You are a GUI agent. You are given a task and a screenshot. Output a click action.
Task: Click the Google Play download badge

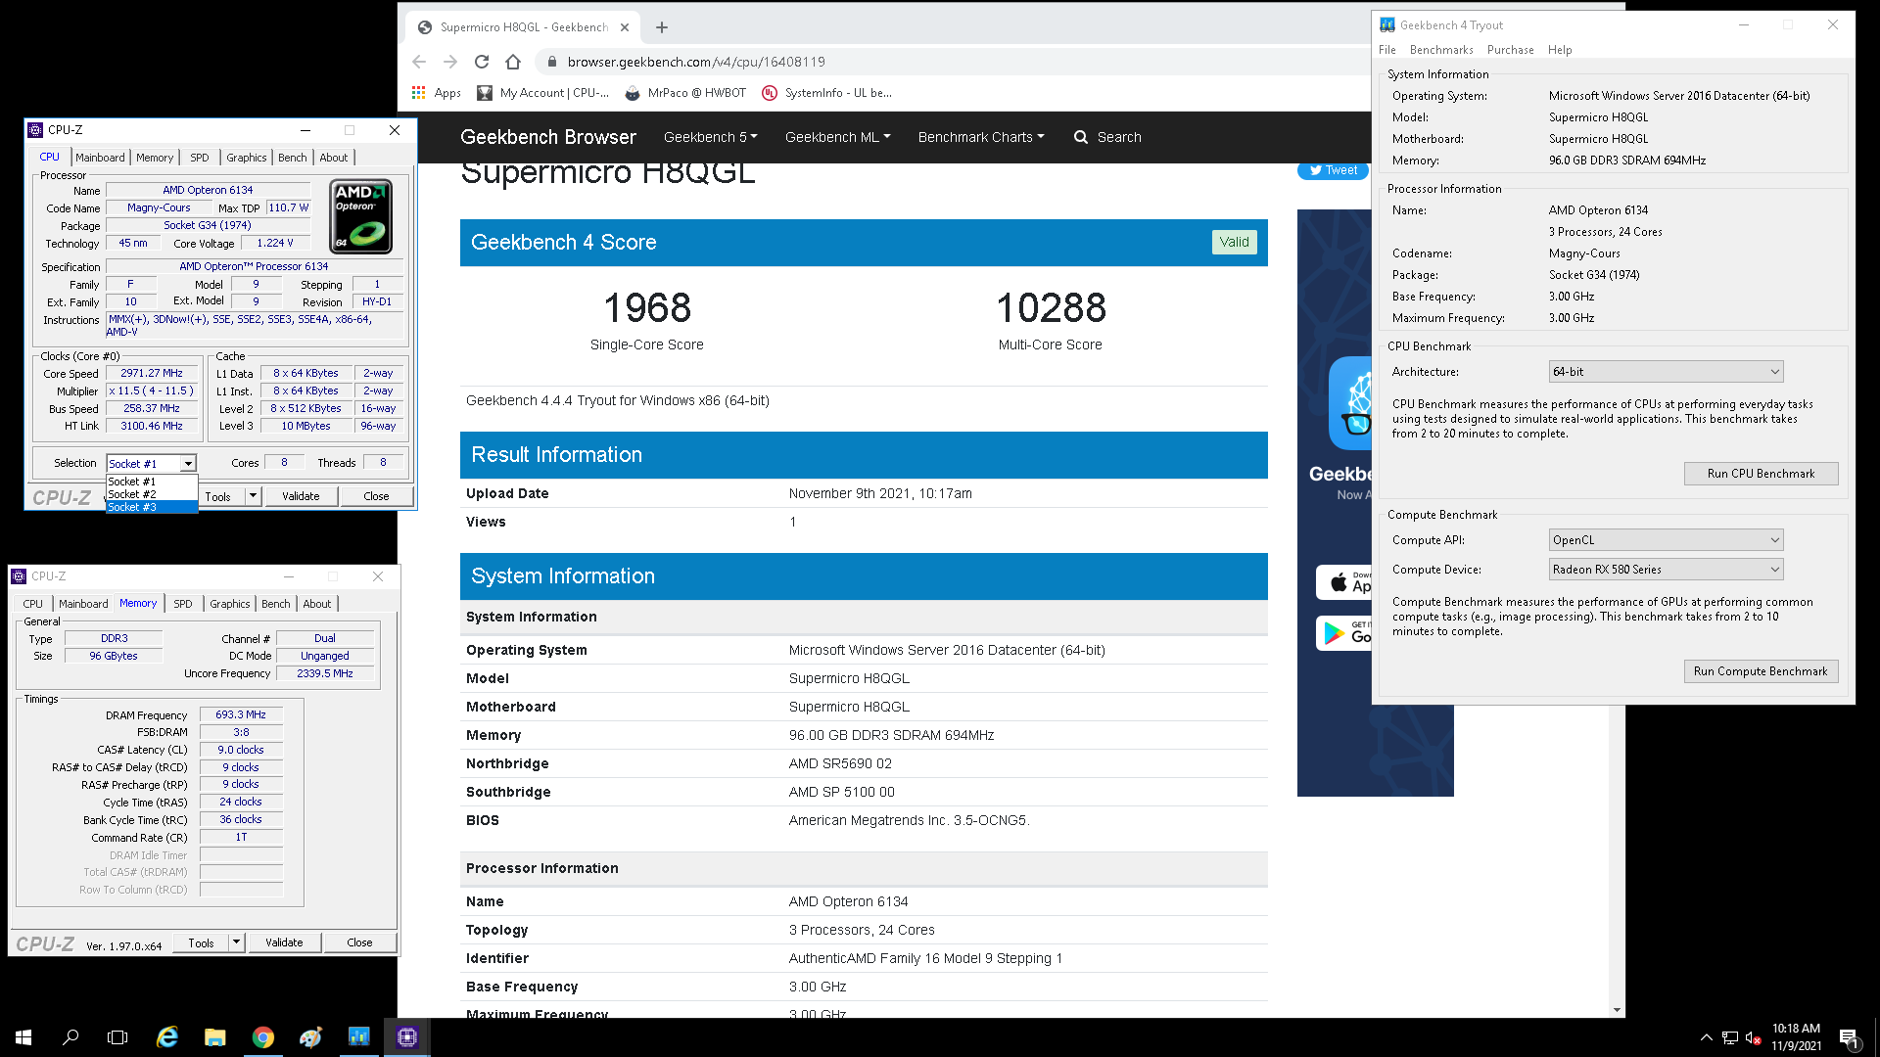[1343, 633]
